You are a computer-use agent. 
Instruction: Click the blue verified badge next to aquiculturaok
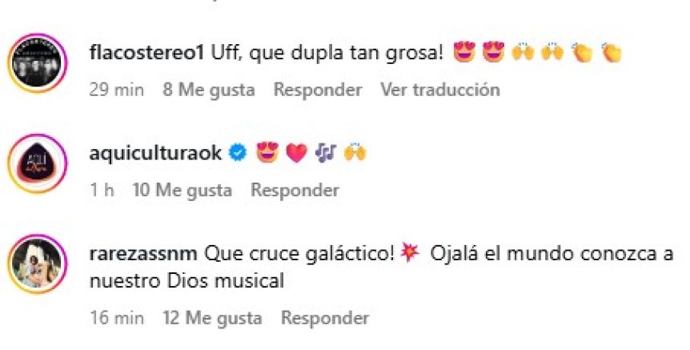coord(238,153)
